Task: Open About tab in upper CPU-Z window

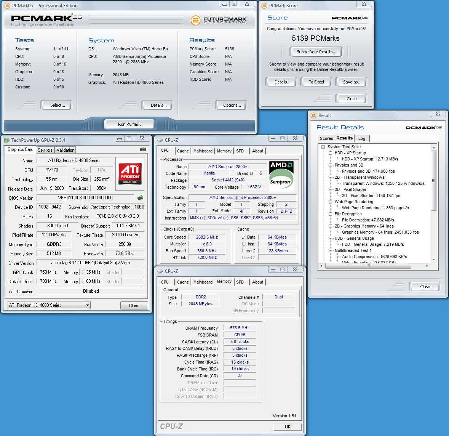Action: click(257, 151)
